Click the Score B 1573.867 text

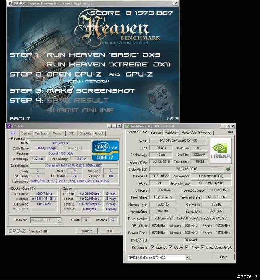tap(132, 13)
